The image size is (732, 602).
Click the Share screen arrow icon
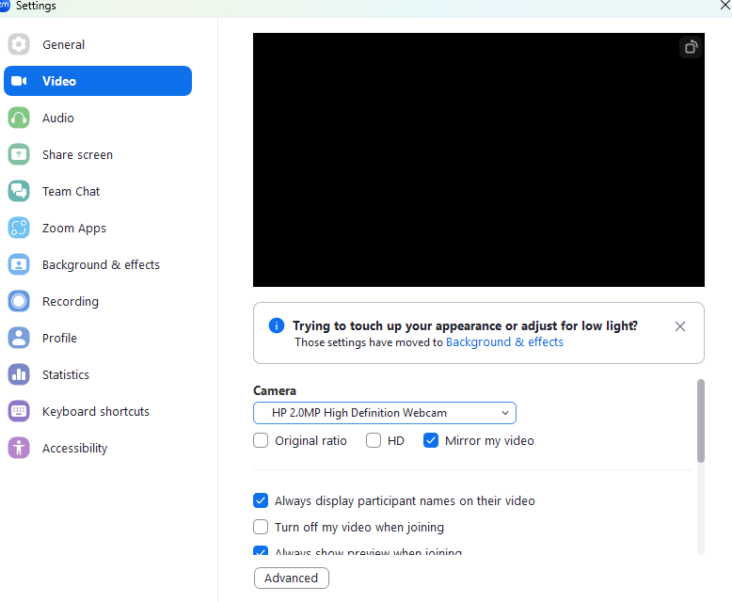19,154
